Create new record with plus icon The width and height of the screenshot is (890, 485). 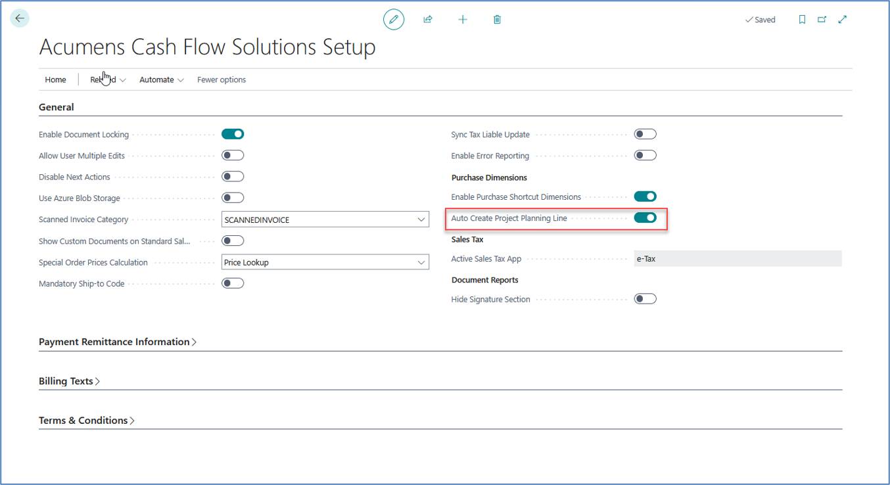pyautogui.click(x=463, y=20)
